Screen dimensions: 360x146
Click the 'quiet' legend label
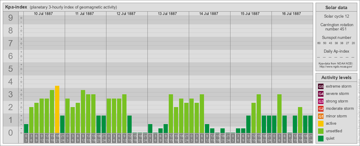click(331, 138)
